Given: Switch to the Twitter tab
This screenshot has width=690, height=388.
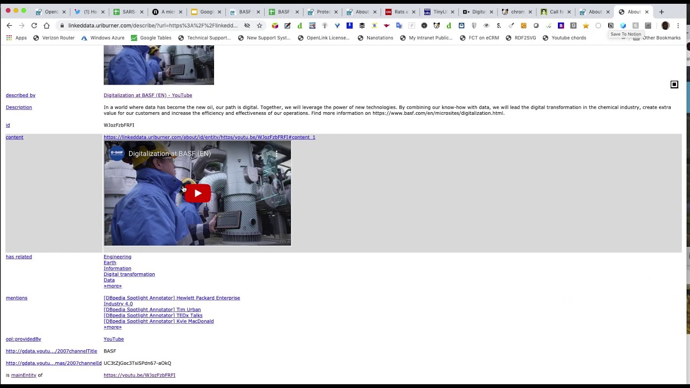Looking at the screenshot, I should coord(88,12).
